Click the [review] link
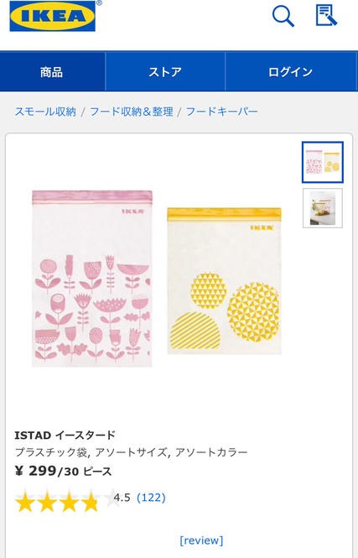The height and width of the screenshot is (558, 358). [201, 540]
